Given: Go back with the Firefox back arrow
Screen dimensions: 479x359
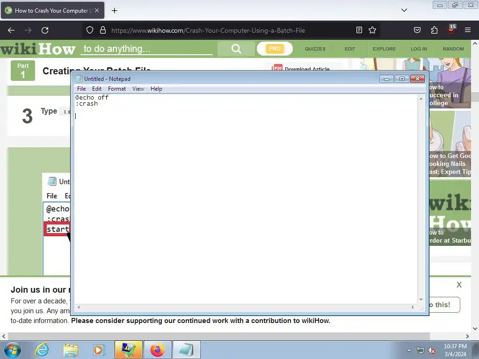Looking at the screenshot, I should click(x=11, y=30).
